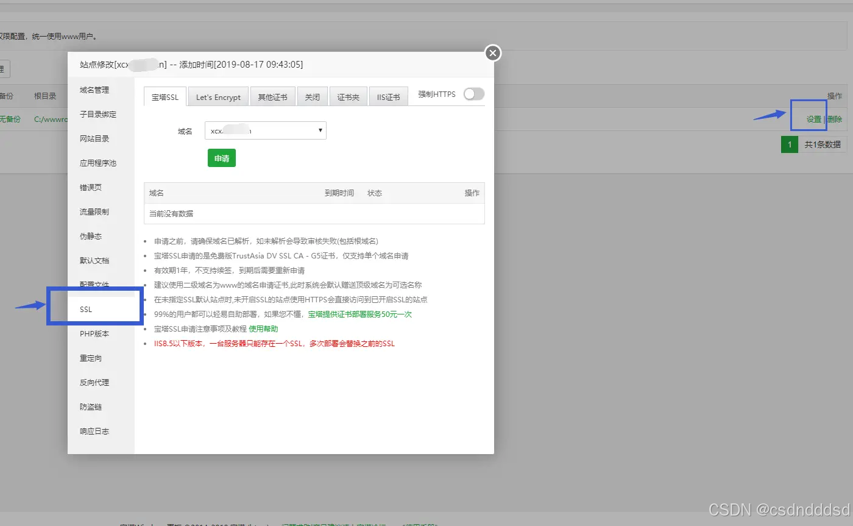Select the 关闭 tab
853x526 pixels.
pos(313,97)
